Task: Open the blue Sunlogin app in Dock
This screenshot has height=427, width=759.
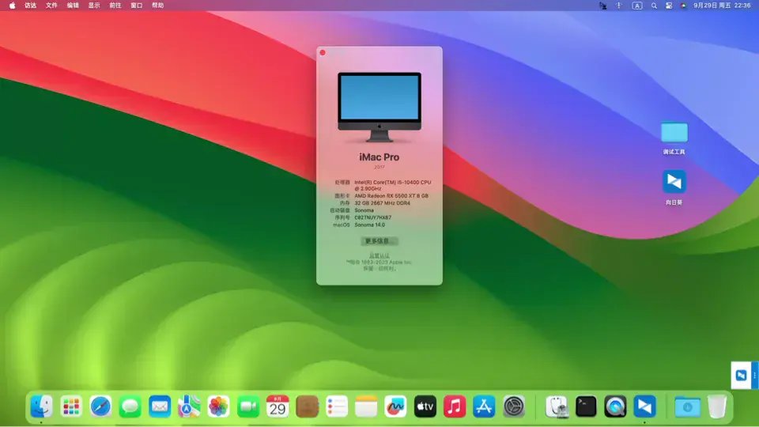Action: click(645, 406)
